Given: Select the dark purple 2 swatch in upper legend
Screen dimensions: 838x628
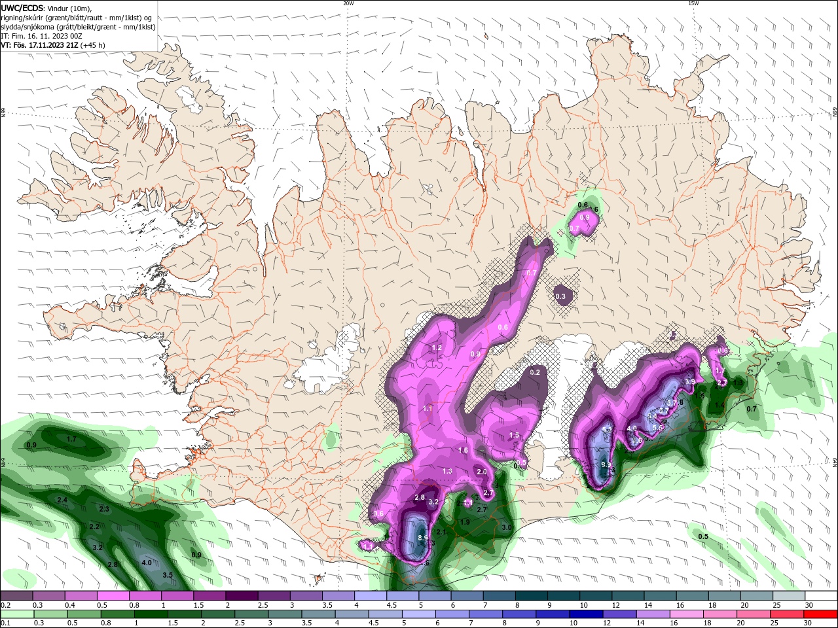Looking at the screenshot, I should [x=242, y=597].
